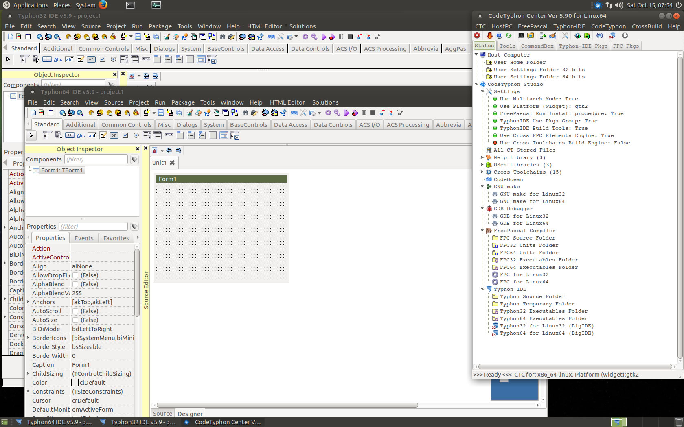Screen dimensions: 684x427
Task: Select TRadioButton component in Typhon64 palette
Action: [136, 135]
